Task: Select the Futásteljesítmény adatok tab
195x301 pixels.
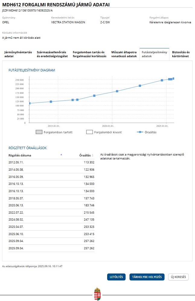Action: [154, 54]
